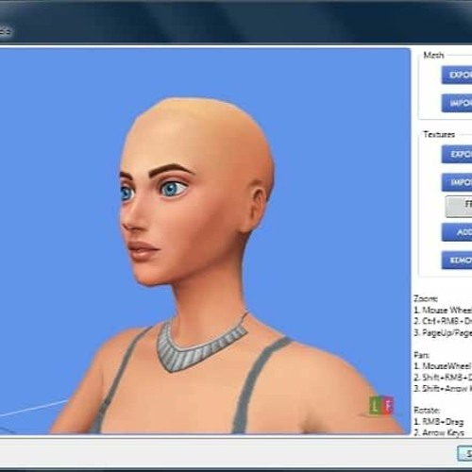The width and height of the screenshot is (472, 472).
Task: Click the Rotate instructions heading
Action: (427, 410)
